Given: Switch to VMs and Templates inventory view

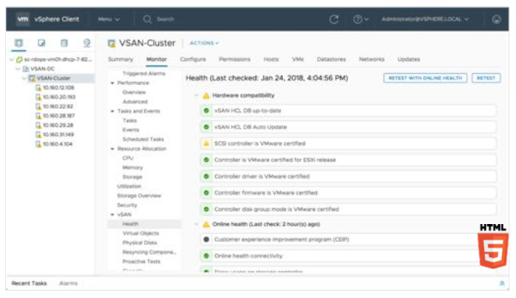Looking at the screenshot, I should (41, 43).
